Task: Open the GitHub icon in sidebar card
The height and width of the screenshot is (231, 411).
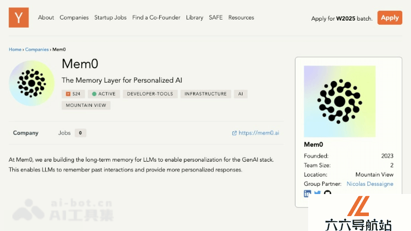Action: point(327,194)
